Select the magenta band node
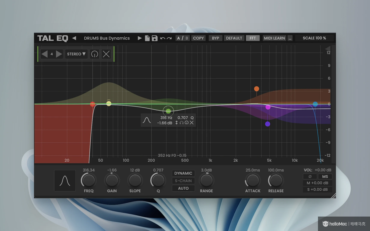The width and height of the screenshot is (370, 231). pyautogui.click(x=268, y=107)
